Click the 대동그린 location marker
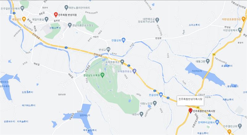Screen dimensions: 247x135 207,61
